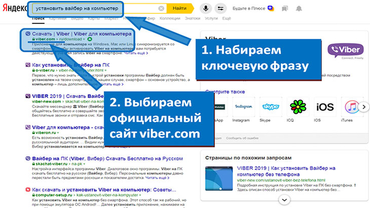Open dropdown arrow next to viber.com ru/download
370x208 pixels.
[84, 39]
